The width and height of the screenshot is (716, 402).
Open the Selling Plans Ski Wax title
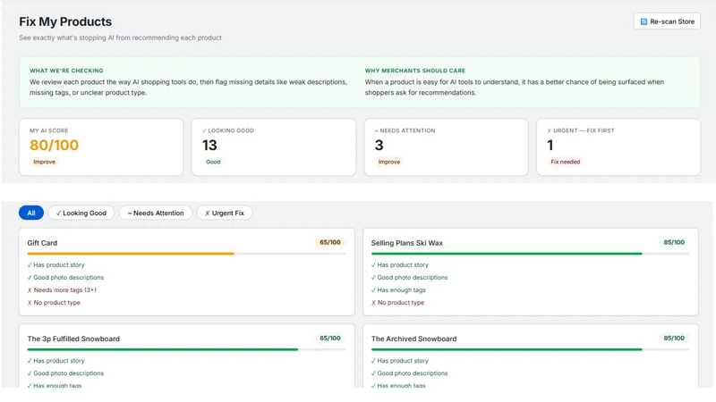coord(407,243)
